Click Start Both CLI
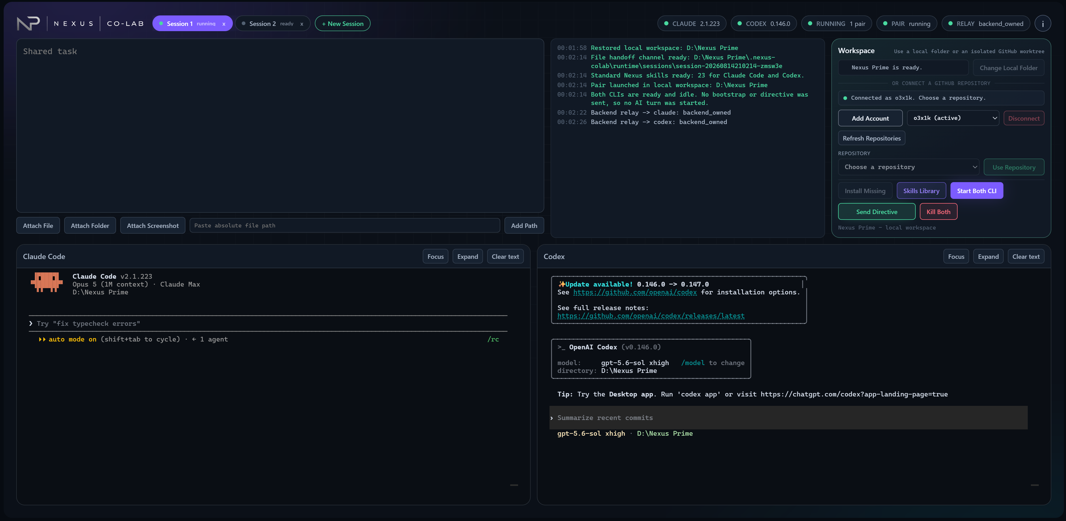Screen dimensions: 1066x521 [977, 191]
